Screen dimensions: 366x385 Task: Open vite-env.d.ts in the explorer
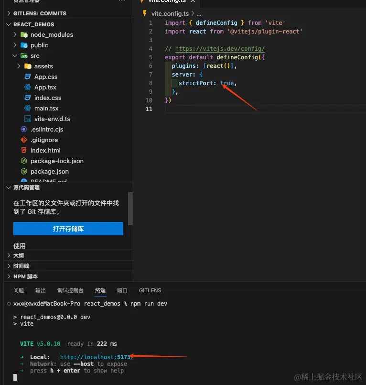pos(52,119)
